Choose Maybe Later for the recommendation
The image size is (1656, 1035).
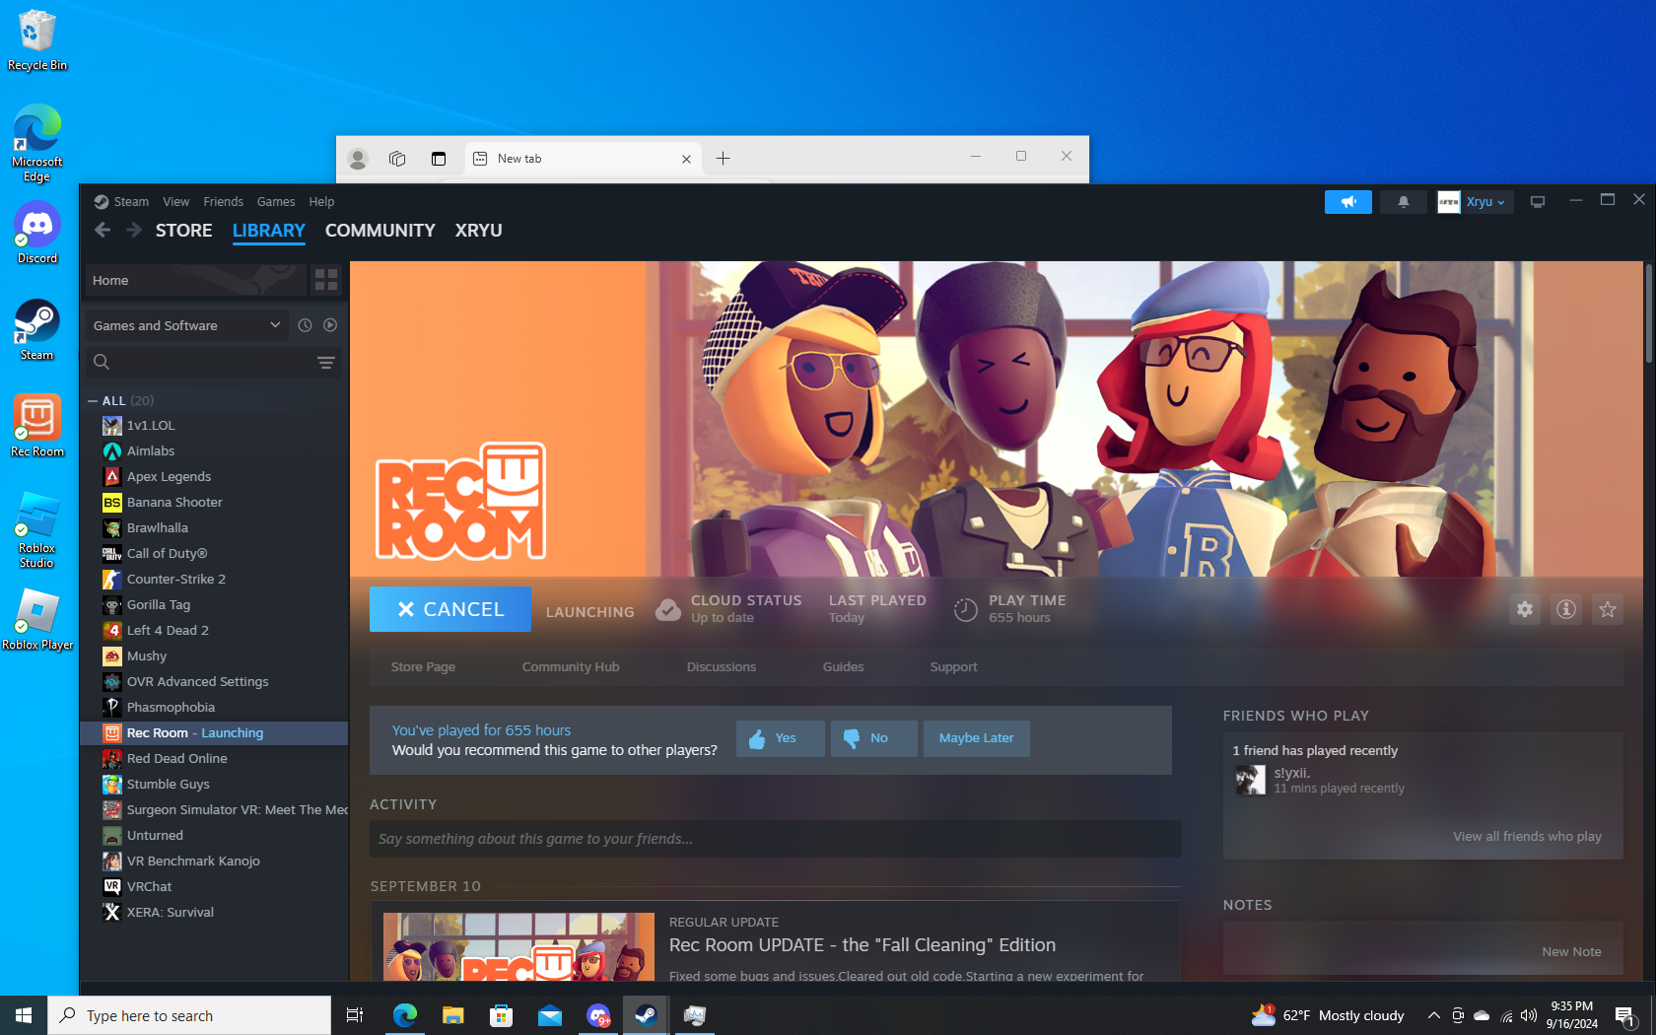pyautogui.click(x=976, y=738)
